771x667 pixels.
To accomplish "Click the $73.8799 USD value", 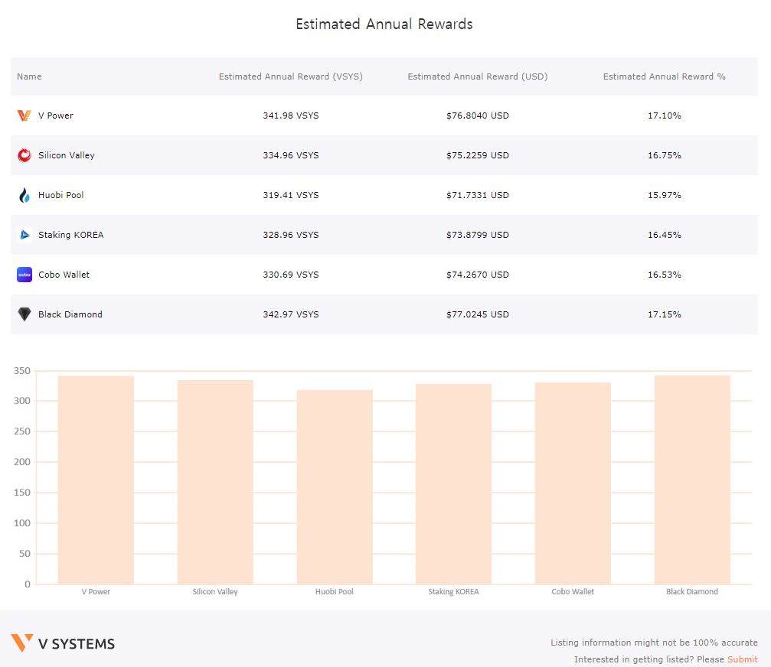I will coord(478,235).
